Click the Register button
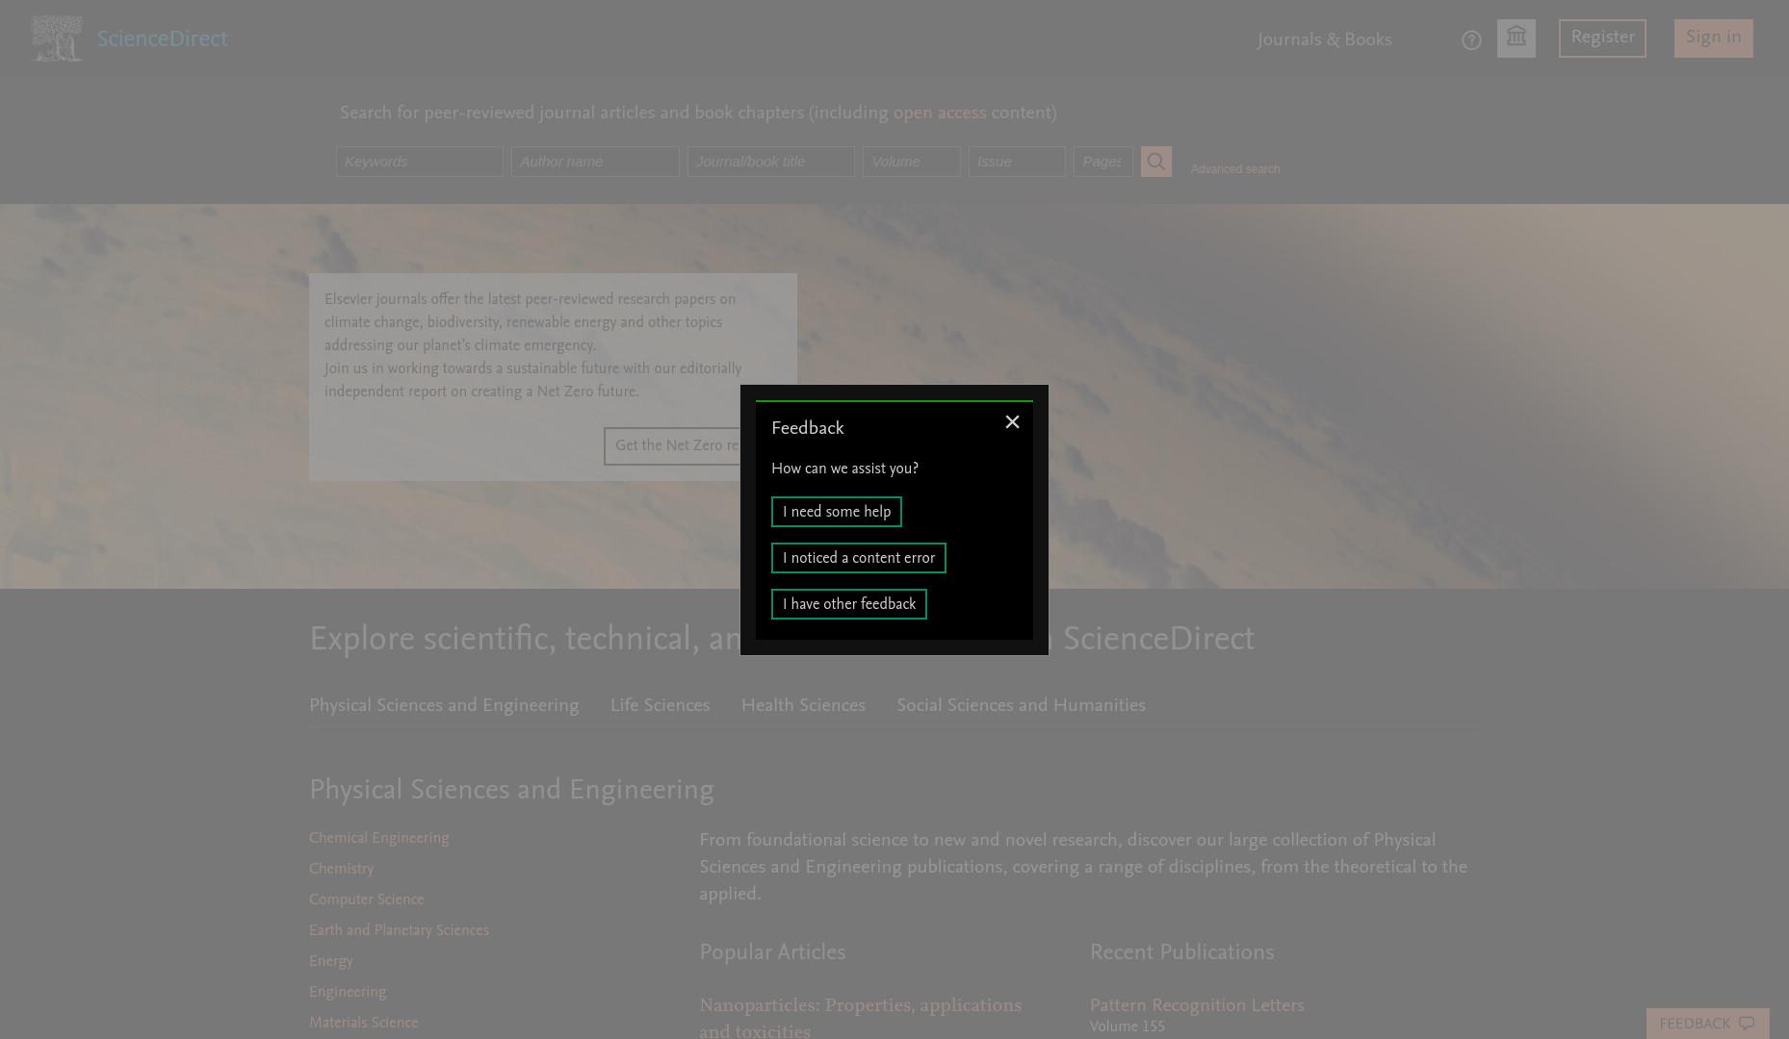 pos(1602,38)
